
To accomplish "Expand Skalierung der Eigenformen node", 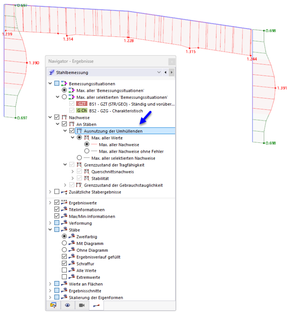I will pyautogui.click(x=50, y=297).
